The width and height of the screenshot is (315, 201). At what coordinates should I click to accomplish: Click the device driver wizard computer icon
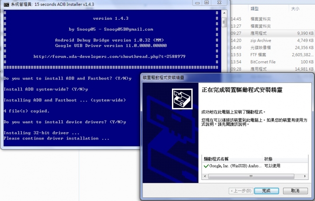182,99
